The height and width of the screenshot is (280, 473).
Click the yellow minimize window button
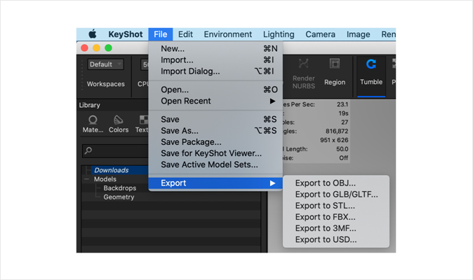96,48
